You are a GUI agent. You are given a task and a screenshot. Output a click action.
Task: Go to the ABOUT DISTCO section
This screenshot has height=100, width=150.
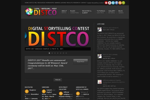coord(64,12)
